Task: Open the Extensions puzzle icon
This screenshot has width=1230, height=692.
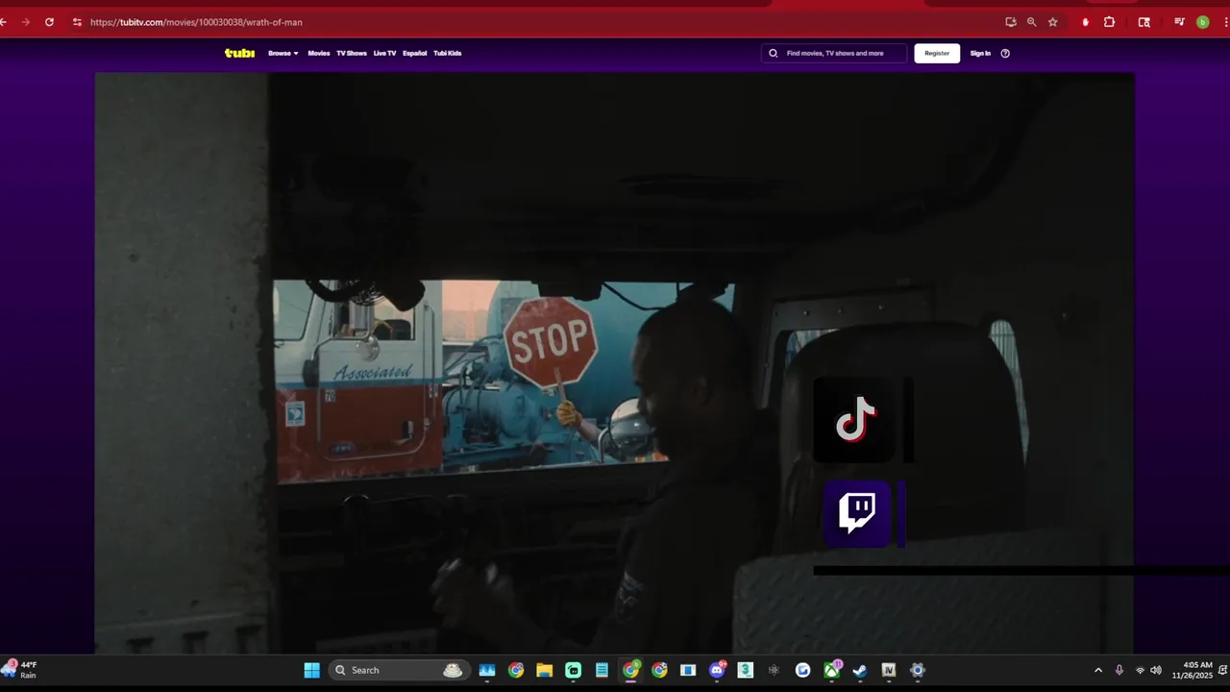Action: click(x=1109, y=22)
